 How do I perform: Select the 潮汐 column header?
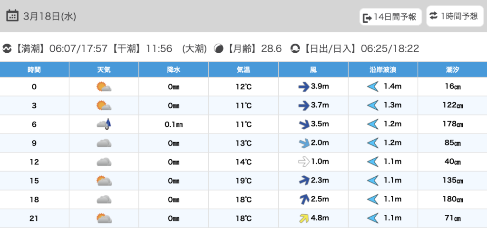click(x=453, y=70)
